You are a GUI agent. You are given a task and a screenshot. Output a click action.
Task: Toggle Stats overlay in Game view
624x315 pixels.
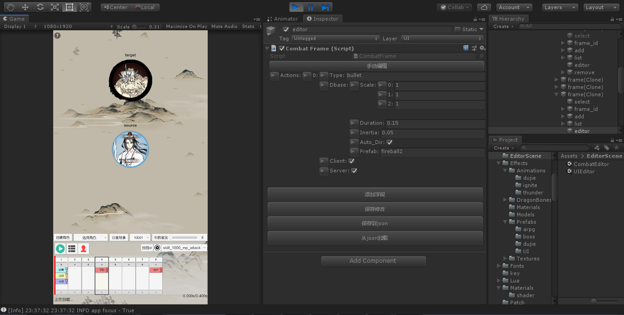[x=248, y=27]
